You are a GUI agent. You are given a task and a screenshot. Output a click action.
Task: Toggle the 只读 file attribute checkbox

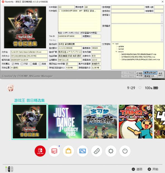coord(22,64)
